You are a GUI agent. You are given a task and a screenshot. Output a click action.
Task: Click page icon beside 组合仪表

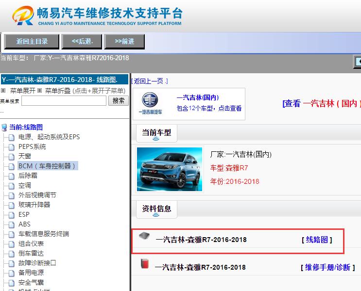(x=12, y=244)
